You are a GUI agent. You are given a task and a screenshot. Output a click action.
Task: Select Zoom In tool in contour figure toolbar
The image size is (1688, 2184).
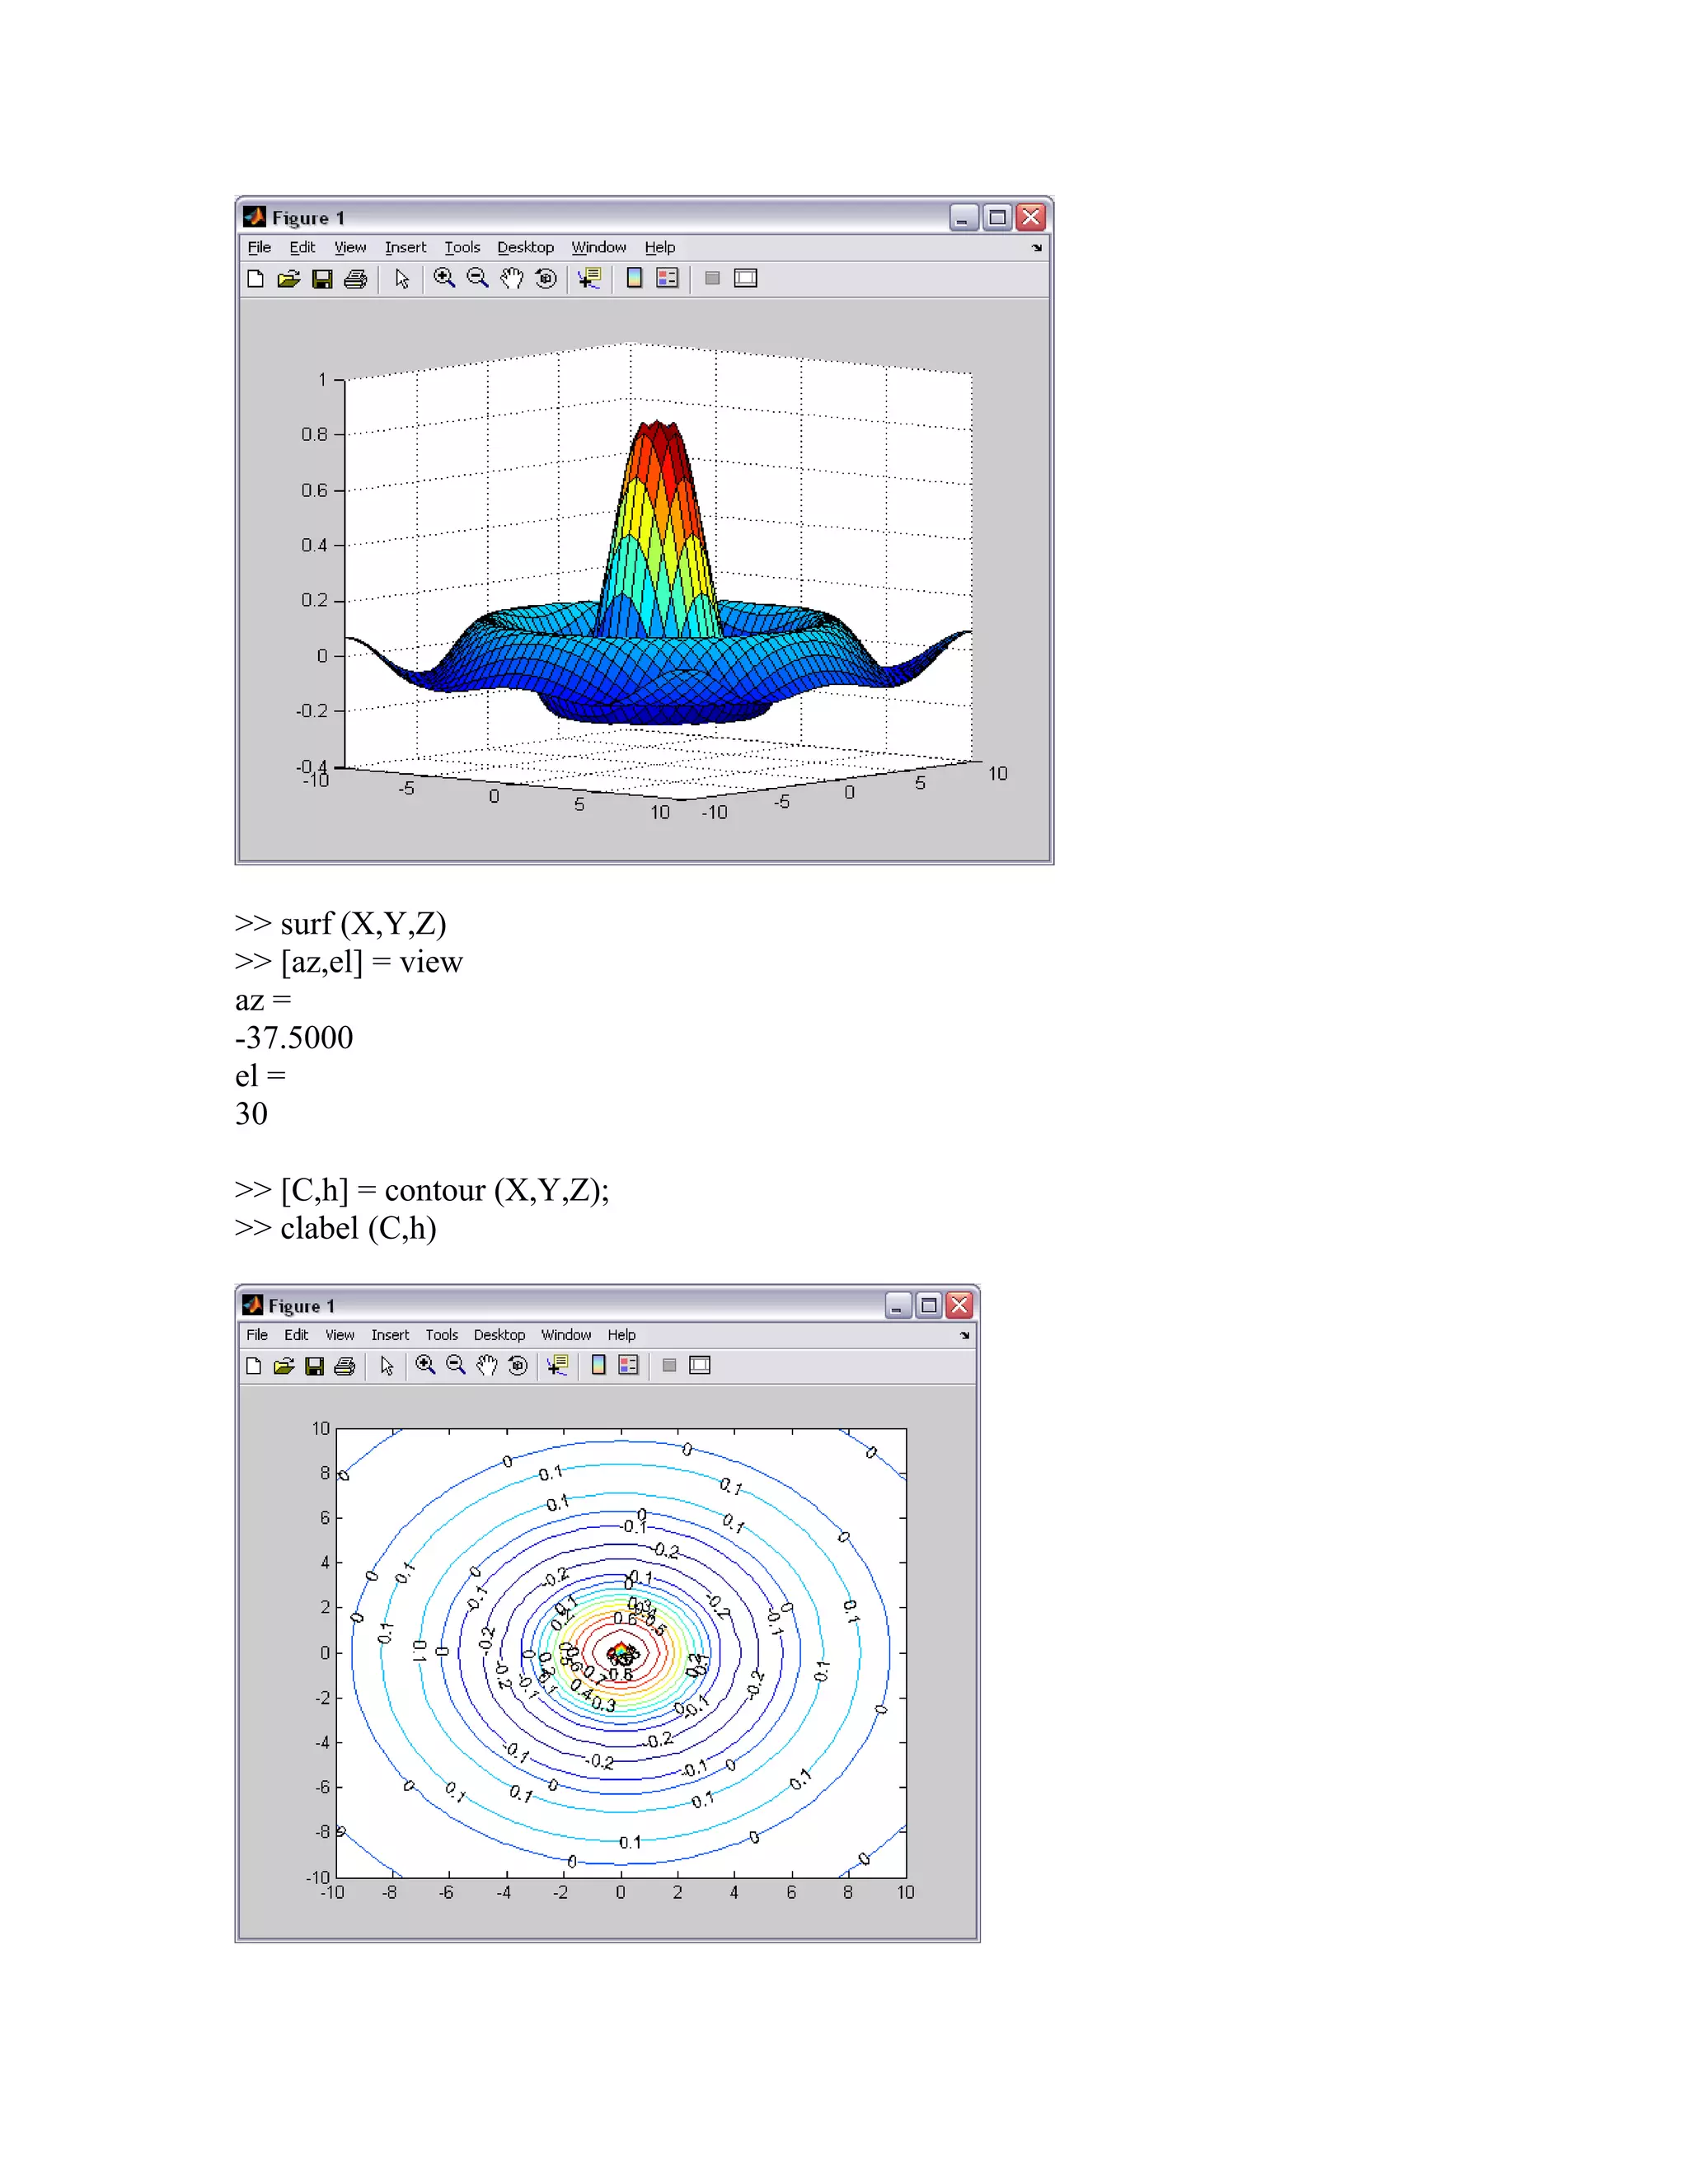click(x=426, y=1366)
